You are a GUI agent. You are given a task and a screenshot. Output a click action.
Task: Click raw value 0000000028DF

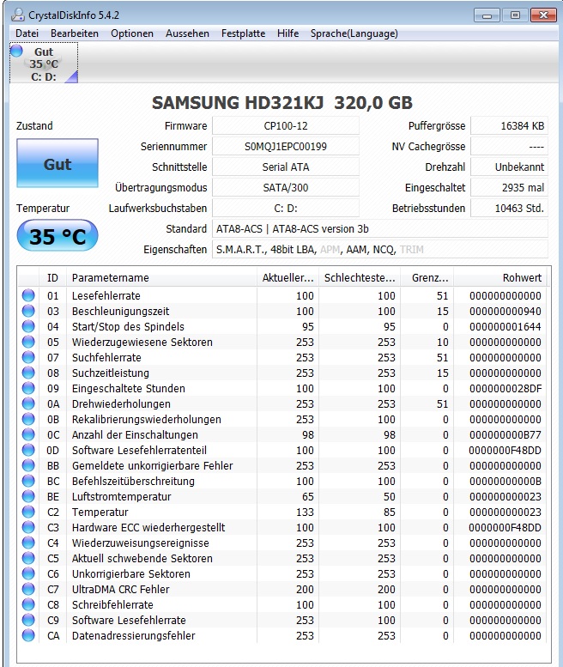click(505, 388)
